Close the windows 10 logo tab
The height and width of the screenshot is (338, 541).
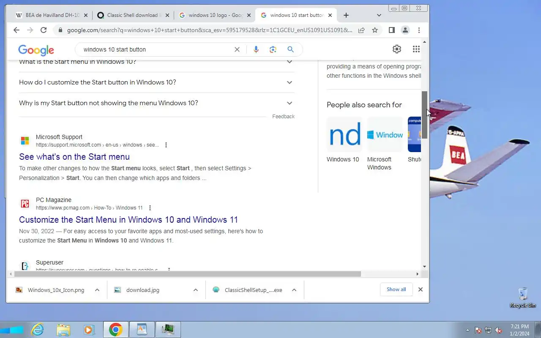(x=249, y=15)
